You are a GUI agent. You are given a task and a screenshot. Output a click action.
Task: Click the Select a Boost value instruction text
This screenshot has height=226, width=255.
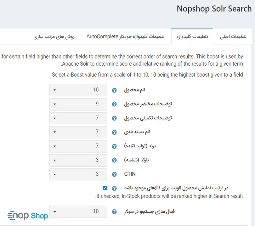click(x=147, y=75)
